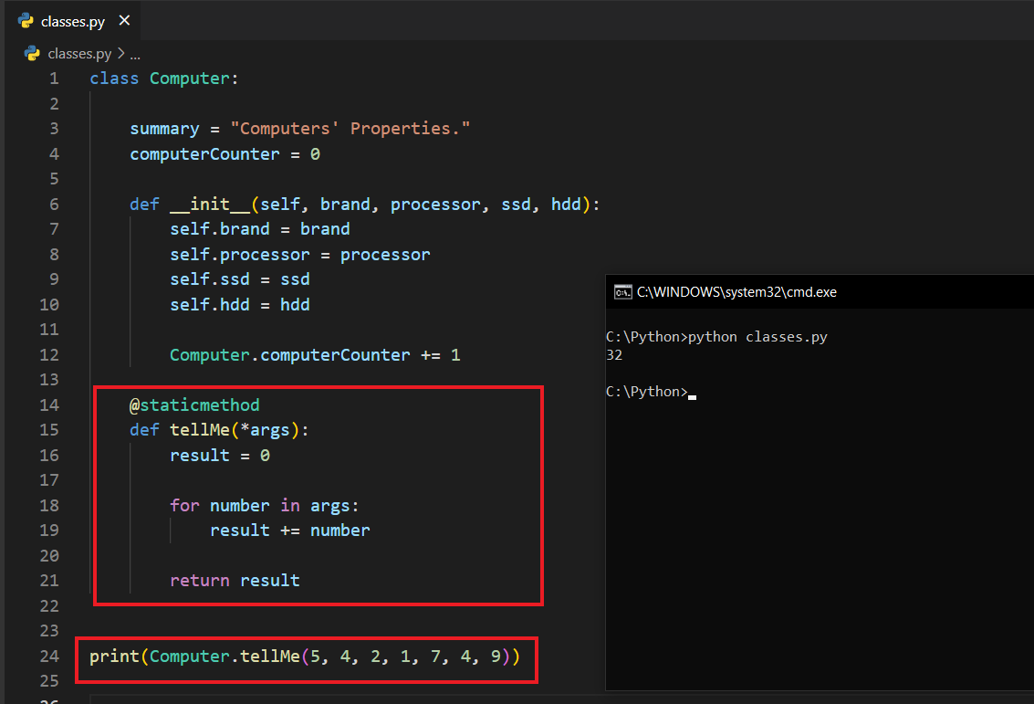
Task: Place cursor on the class name on line 1
Action: pyautogui.click(x=190, y=79)
